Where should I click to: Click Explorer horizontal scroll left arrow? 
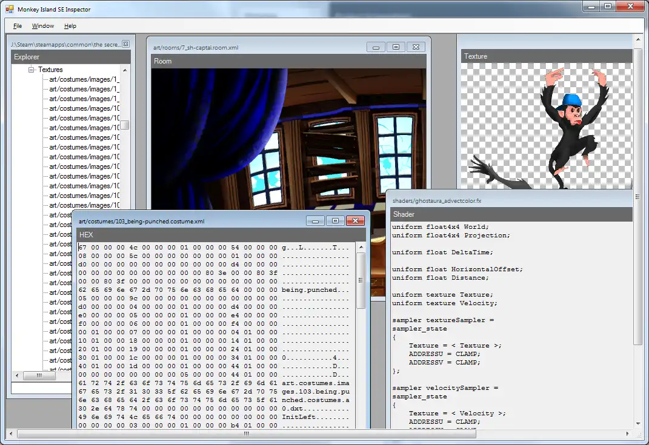[x=17, y=375]
